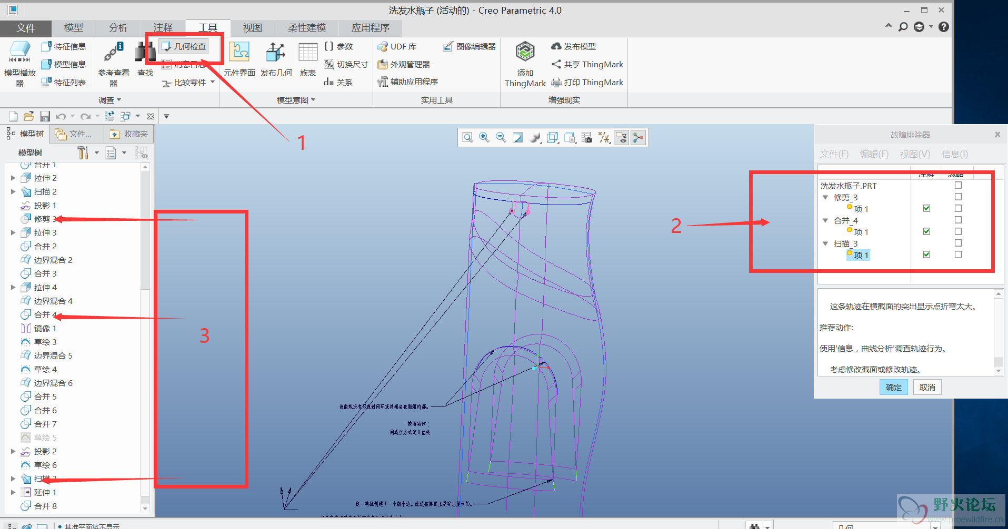Switch to 收藏夹 favorites tab

coord(129,134)
